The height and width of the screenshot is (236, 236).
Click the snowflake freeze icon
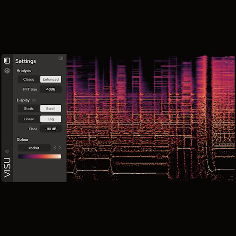pos(7,71)
